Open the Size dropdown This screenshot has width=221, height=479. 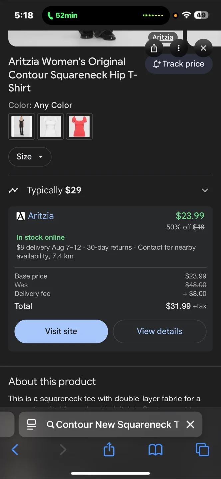tap(30, 157)
